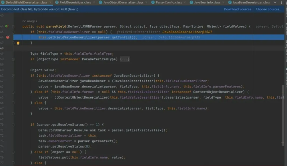
Task: Toggle the breakpoint on line 46
Action: point(8,37)
